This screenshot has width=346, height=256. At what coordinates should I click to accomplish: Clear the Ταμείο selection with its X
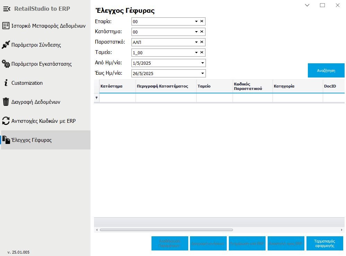tap(202, 53)
